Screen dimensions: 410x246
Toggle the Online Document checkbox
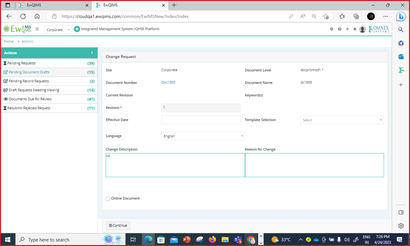[108, 199]
